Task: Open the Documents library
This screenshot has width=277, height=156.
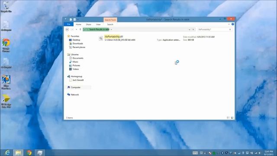Action: point(78,58)
